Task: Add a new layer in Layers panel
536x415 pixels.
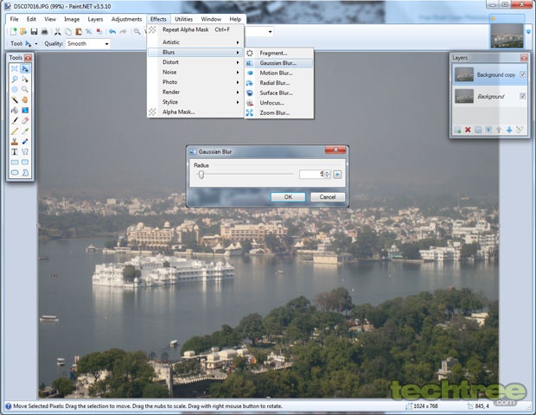Action: tap(457, 130)
